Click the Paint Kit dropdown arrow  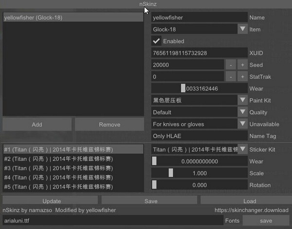(x=242, y=100)
